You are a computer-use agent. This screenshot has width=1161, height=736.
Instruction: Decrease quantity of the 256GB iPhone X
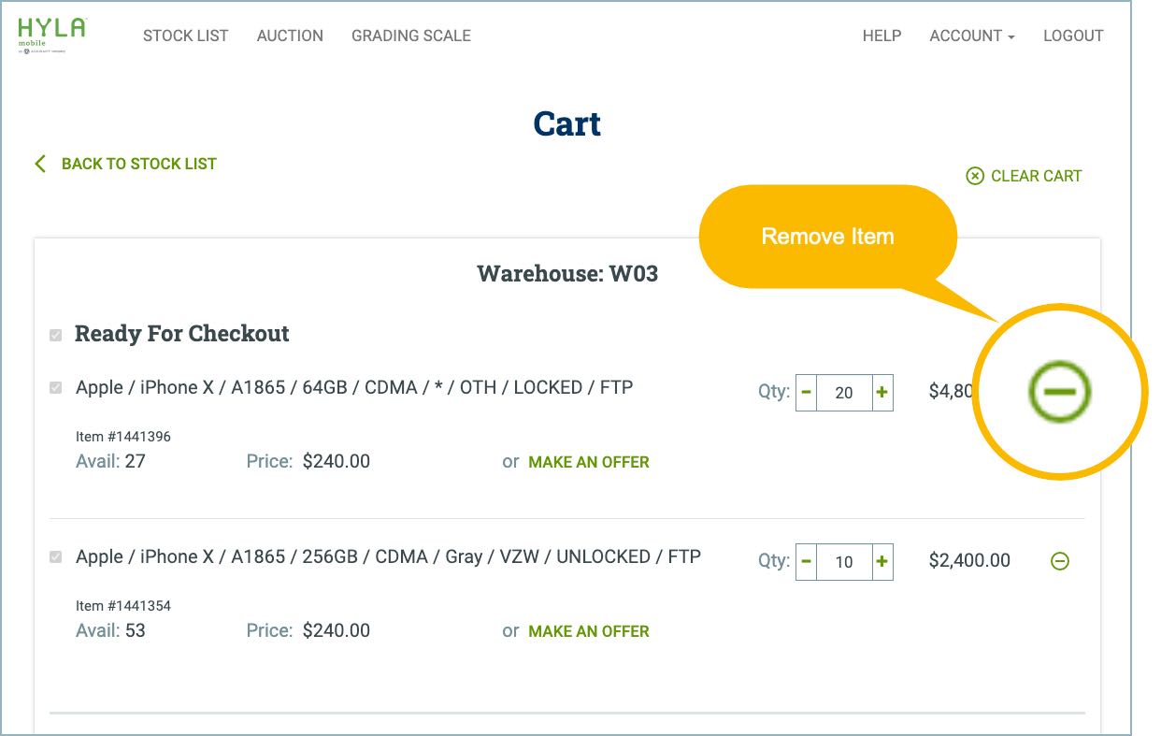click(805, 560)
